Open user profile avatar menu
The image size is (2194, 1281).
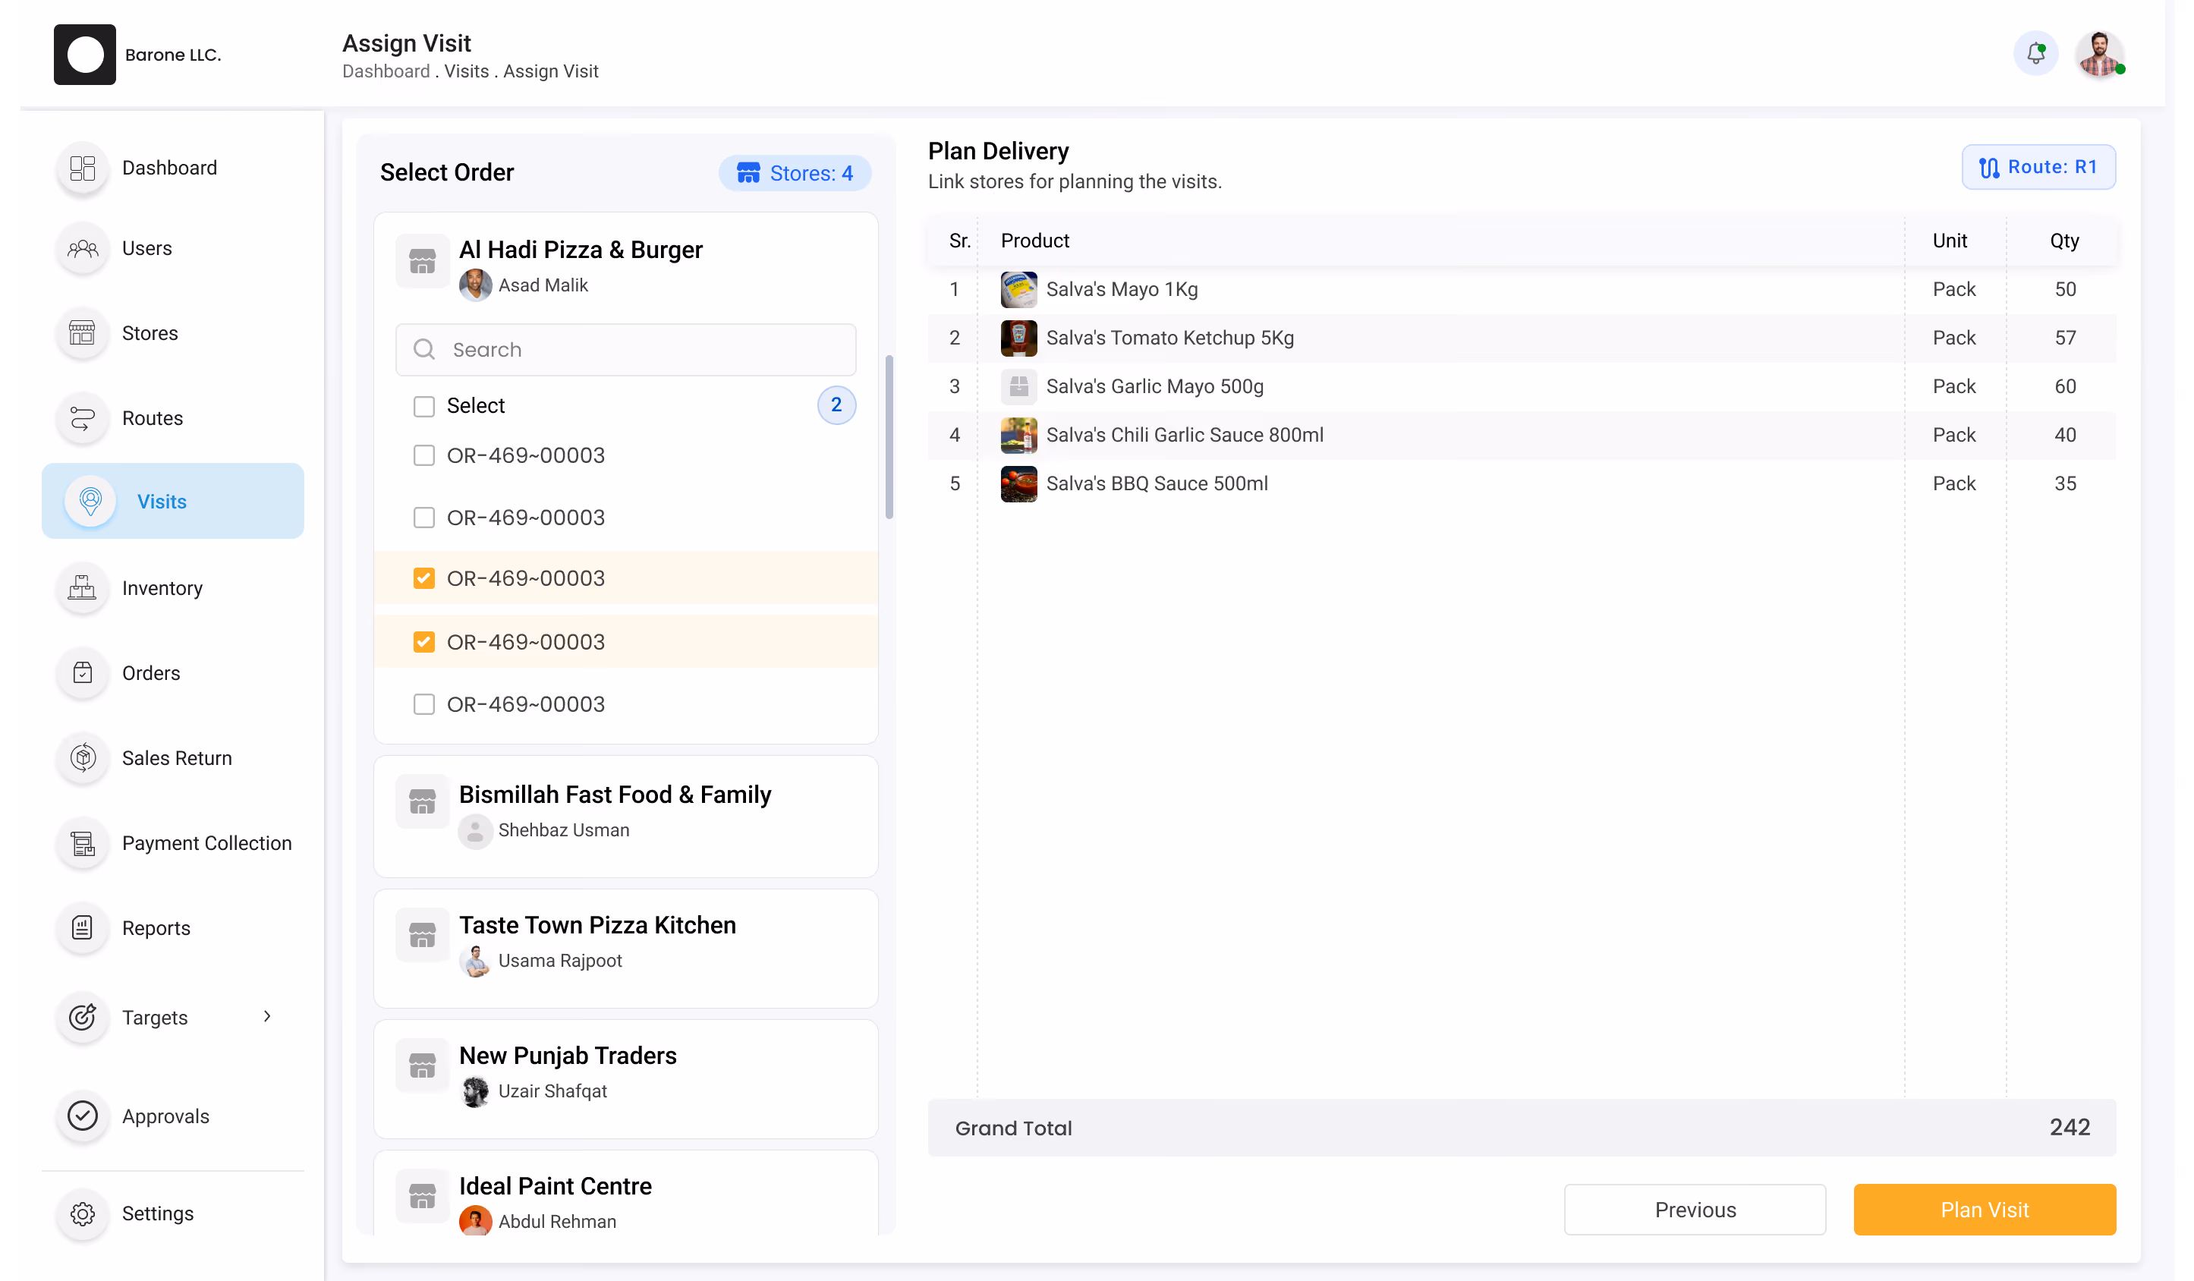point(2099,54)
